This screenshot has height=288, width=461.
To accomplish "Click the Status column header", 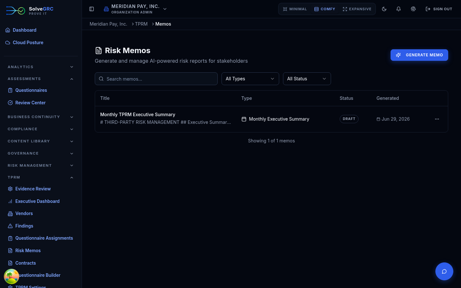I will tap(346, 98).
